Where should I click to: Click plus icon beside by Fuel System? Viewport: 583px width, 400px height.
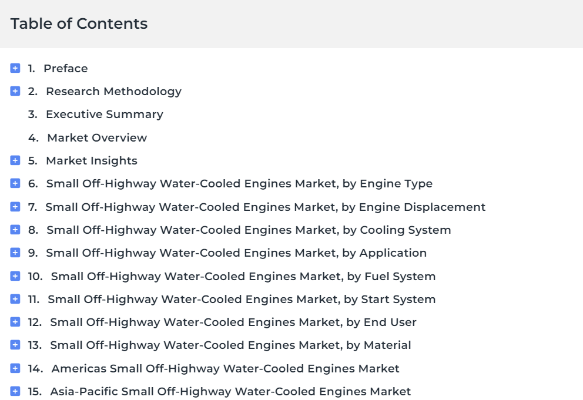click(x=15, y=276)
